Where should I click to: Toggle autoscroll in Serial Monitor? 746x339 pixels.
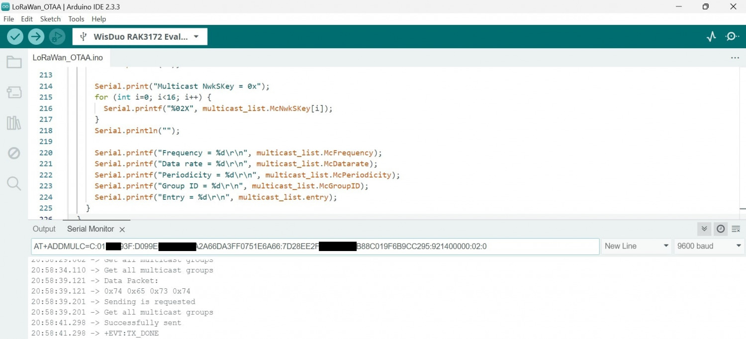pos(704,229)
